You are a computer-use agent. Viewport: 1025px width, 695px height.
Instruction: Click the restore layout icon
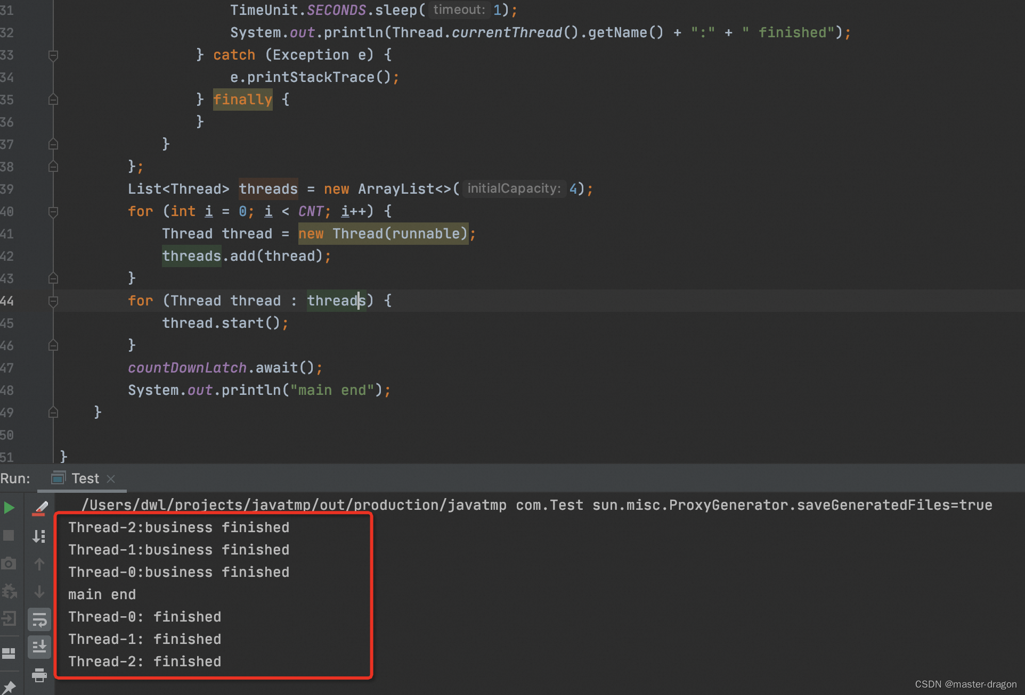coord(9,653)
